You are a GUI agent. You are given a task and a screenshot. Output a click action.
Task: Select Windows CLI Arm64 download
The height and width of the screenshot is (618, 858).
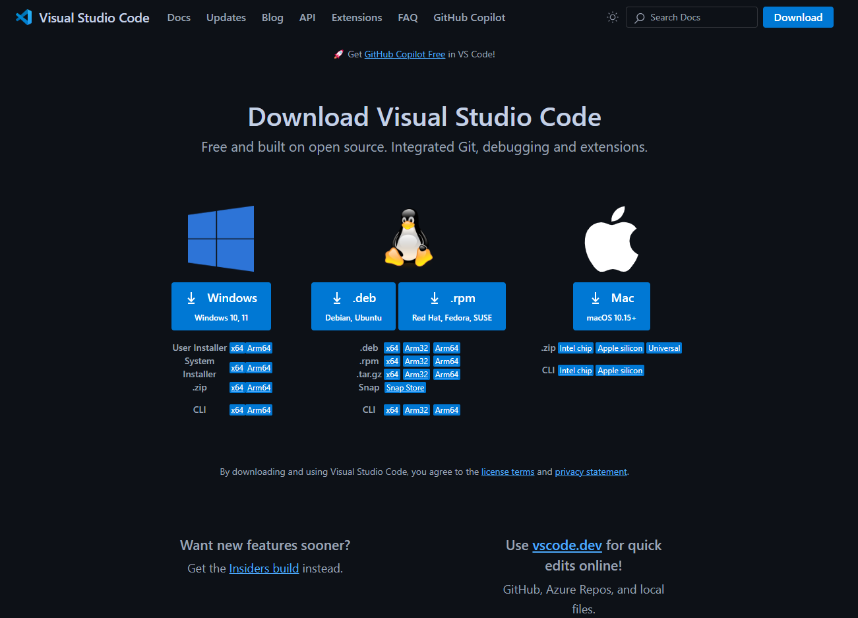(x=259, y=410)
